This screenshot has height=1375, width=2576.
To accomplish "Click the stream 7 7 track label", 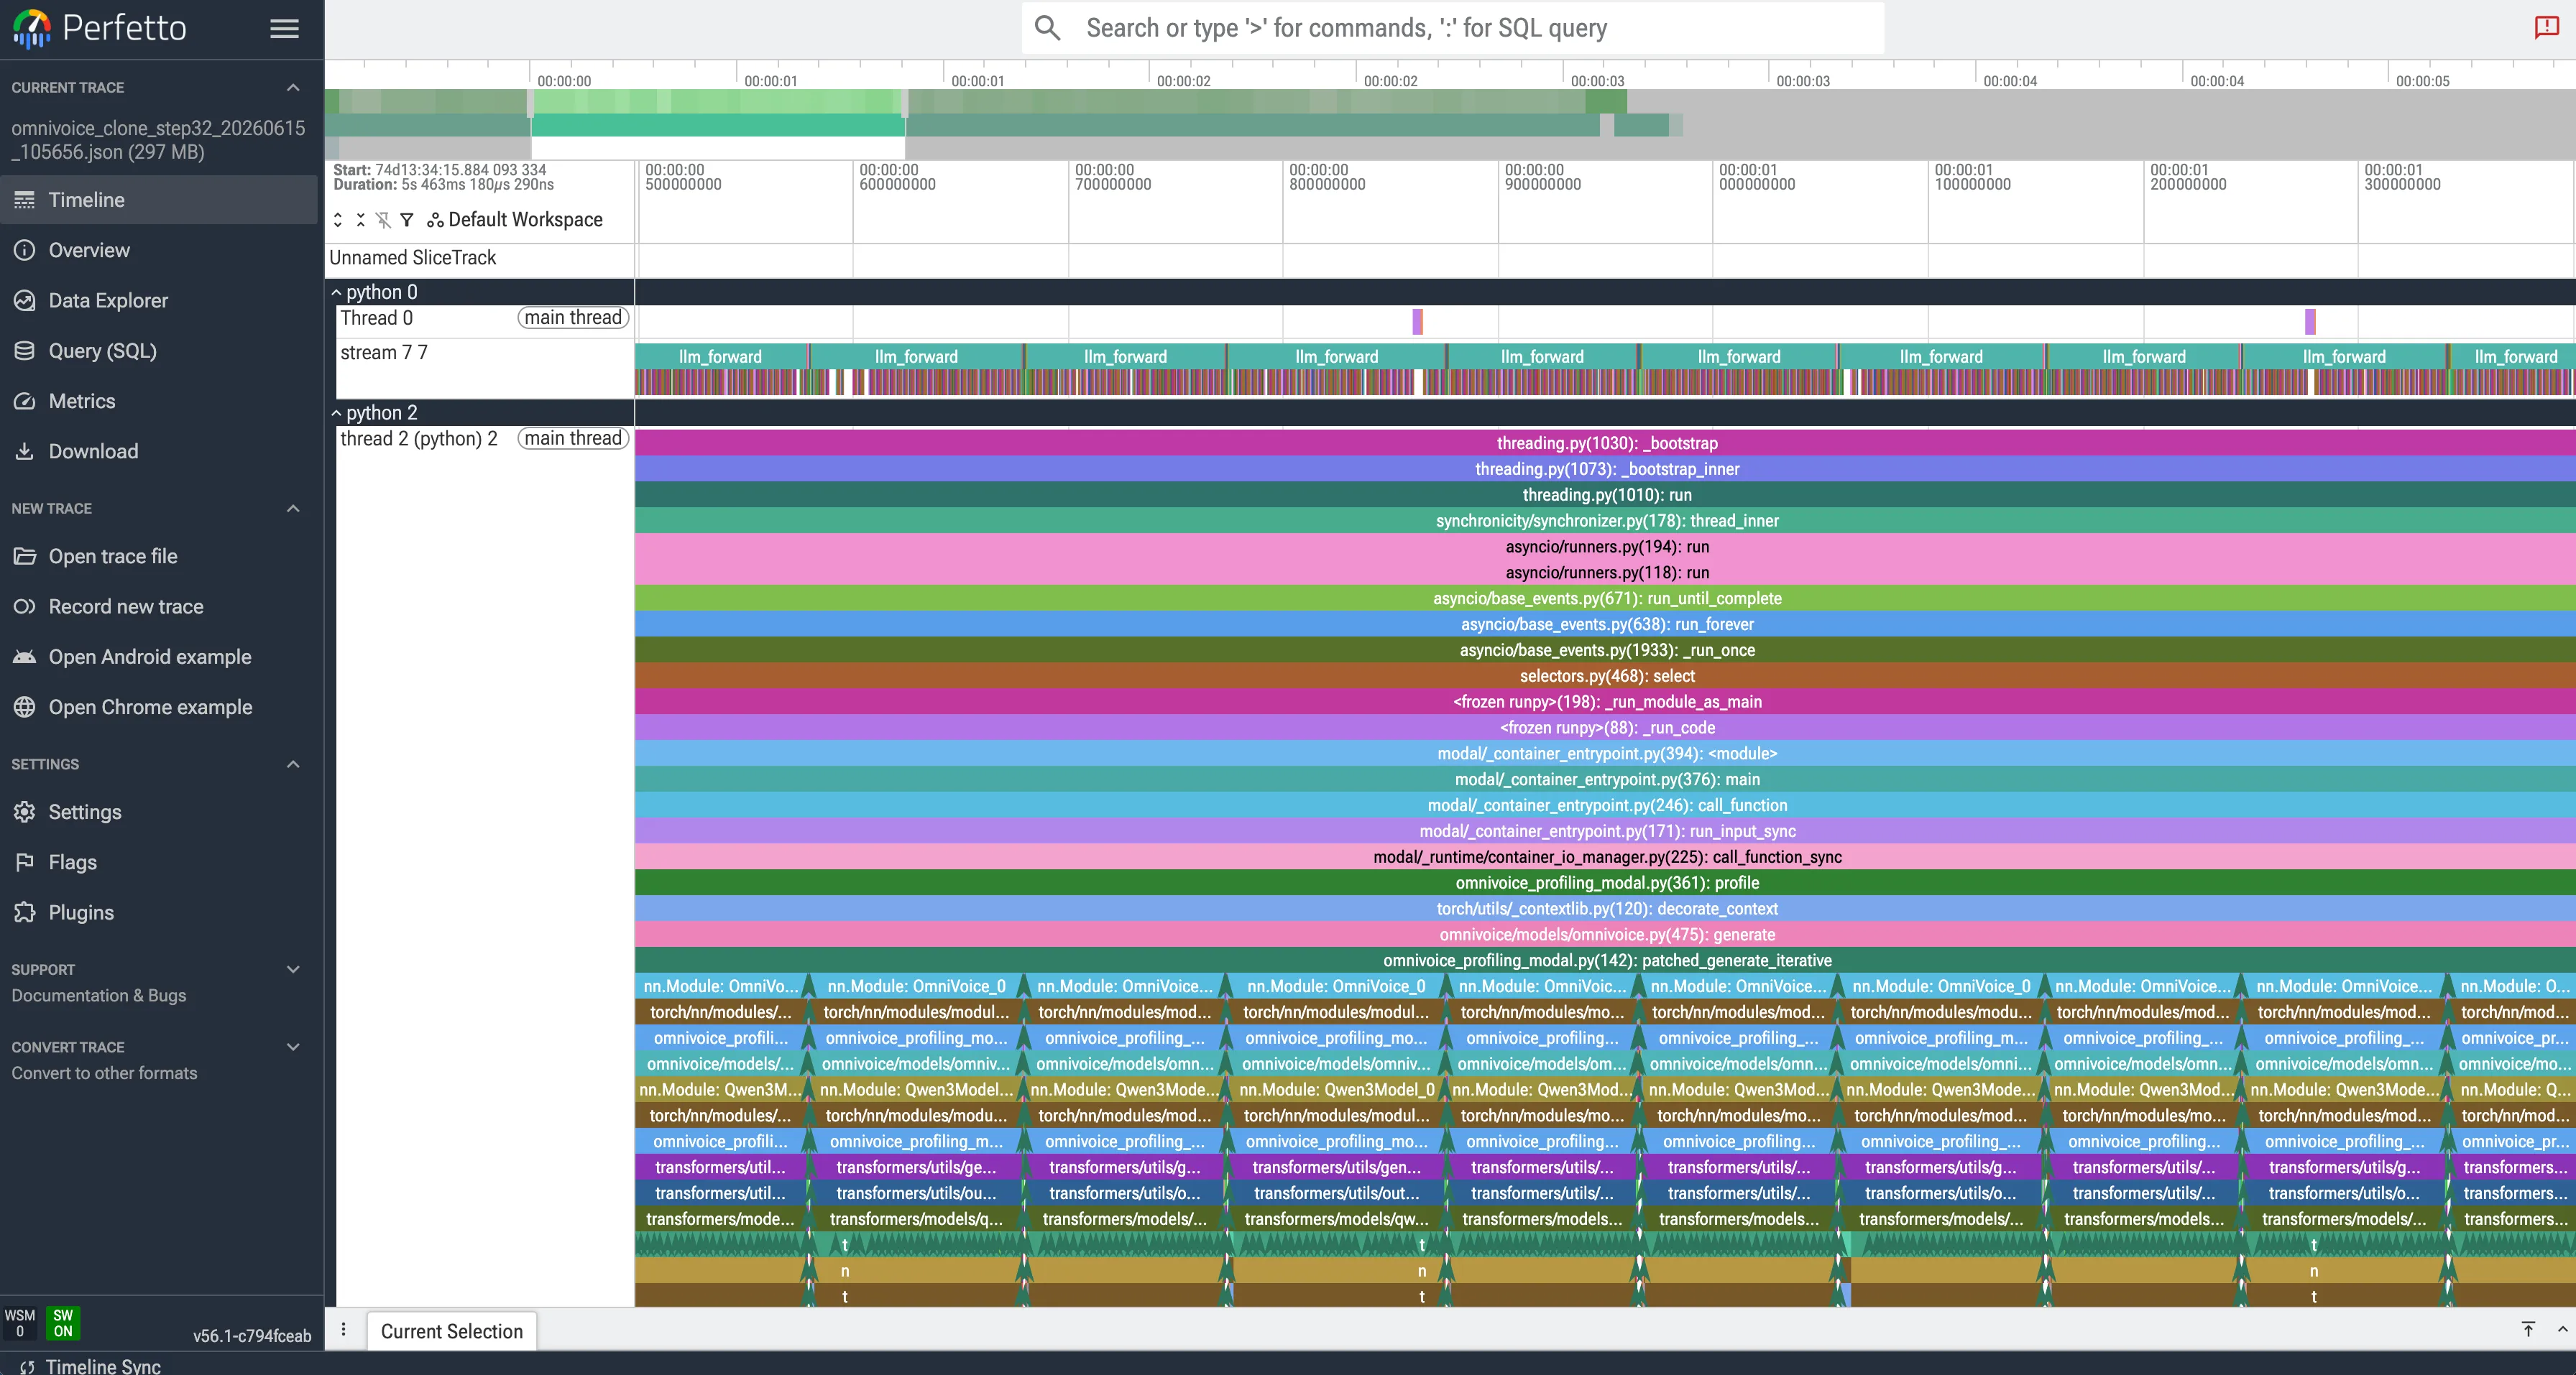I will [384, 353].
